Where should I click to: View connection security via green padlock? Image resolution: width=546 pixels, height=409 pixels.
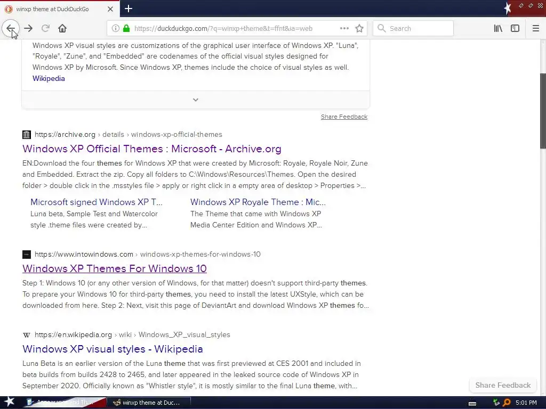coord(127,28)
